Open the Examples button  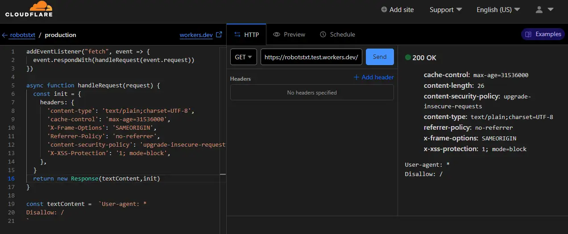click(x=543, y=34)
